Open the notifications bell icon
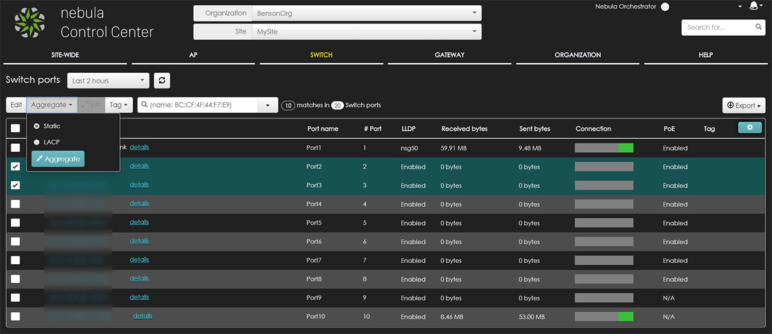772x334 pixels. pyautogui.click(x=753, y=6)
